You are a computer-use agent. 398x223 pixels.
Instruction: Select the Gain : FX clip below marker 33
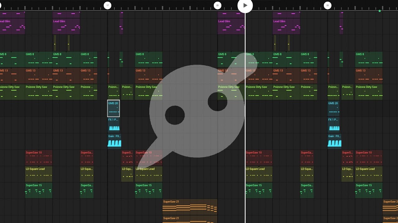coord(335,141)
